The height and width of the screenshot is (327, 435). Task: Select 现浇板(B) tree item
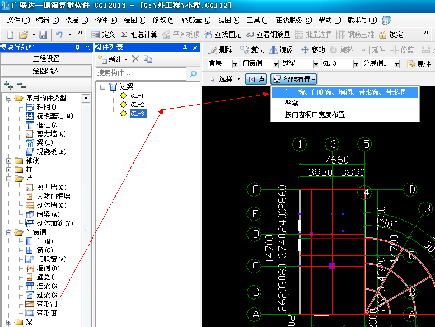(x=52, y=152)
